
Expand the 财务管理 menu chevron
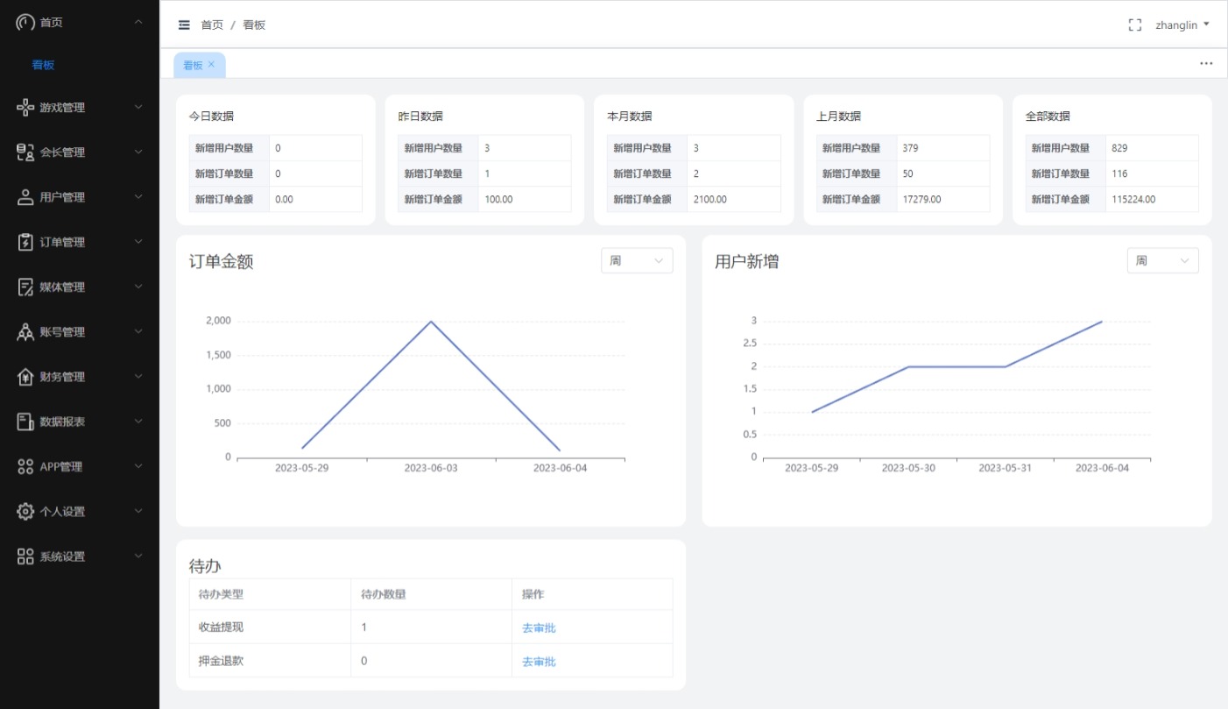(138, 377)
